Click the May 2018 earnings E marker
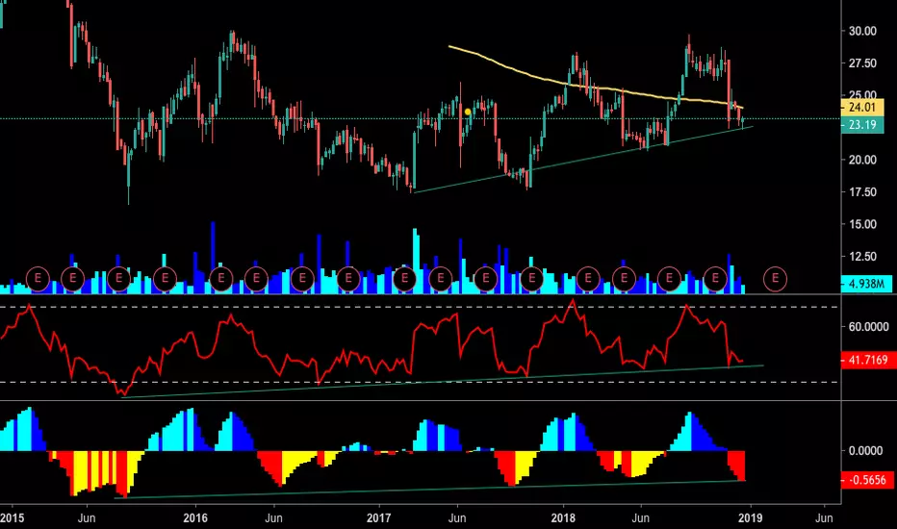The height and width of the screenshot is (529, 897). point(624,279)
